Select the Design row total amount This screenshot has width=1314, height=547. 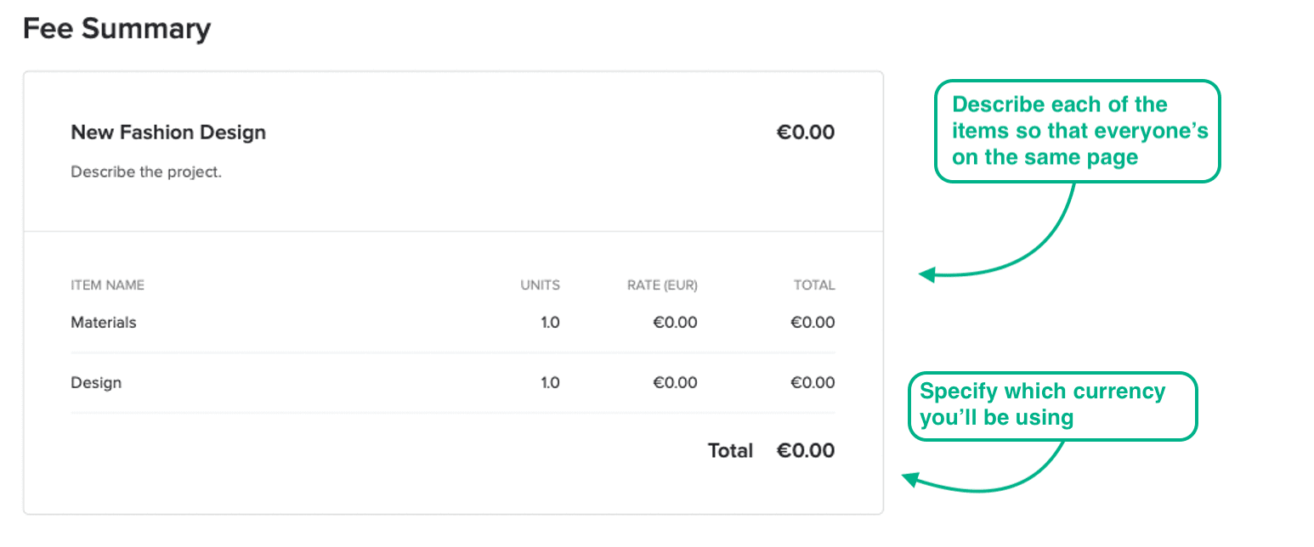[x=813, y=383]
